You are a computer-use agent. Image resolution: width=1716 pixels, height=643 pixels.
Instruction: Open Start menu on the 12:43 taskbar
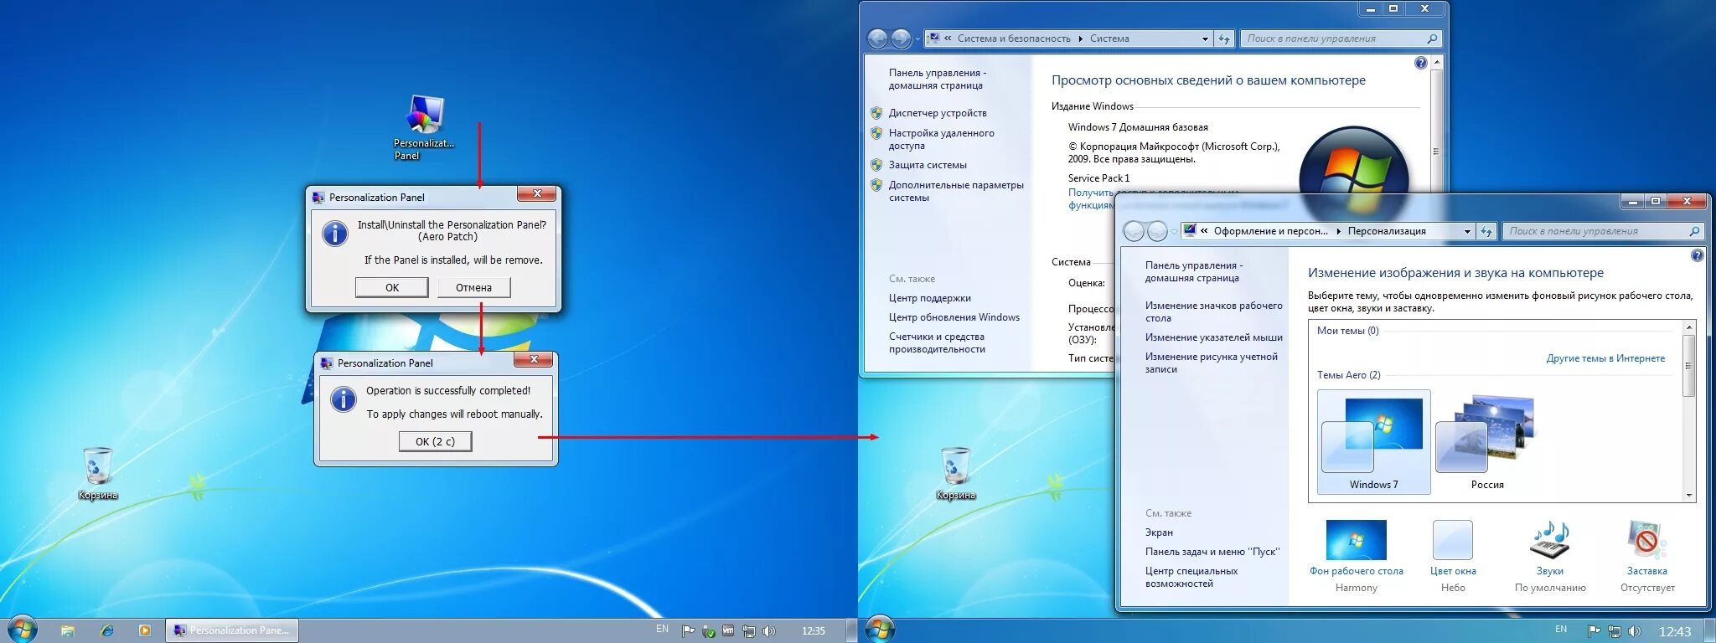coord(880,630)
